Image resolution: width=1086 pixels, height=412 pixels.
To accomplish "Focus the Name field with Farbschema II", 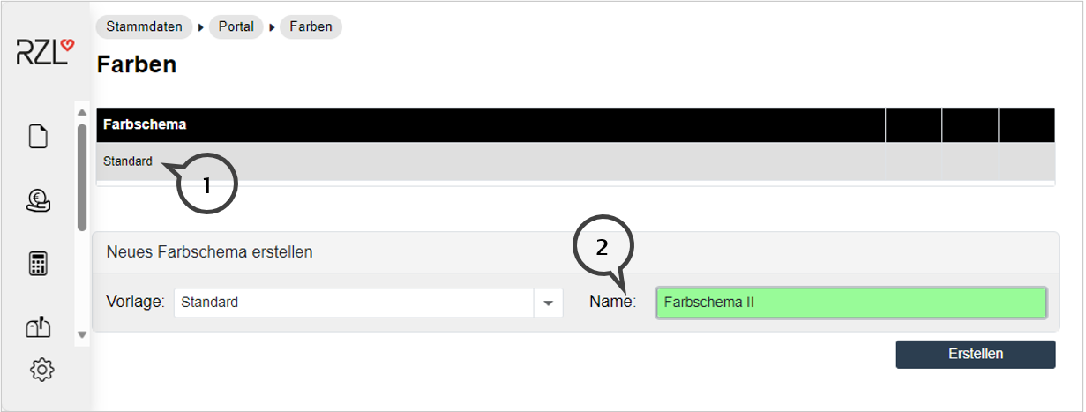I will (850, 303).
